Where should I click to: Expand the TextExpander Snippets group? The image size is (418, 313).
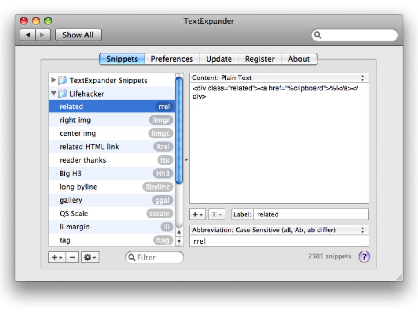[53, 80]
